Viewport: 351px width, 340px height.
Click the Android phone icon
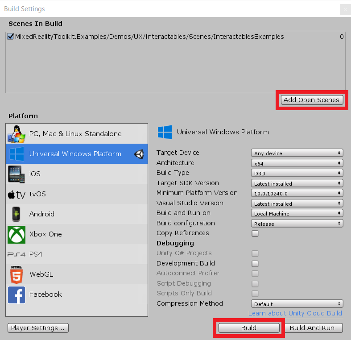(x=16, y=214)
